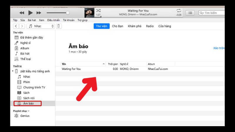Screen dimensions: 235x132
Task: Open the Trợ giúp menu
Action: tap(83, 20)
